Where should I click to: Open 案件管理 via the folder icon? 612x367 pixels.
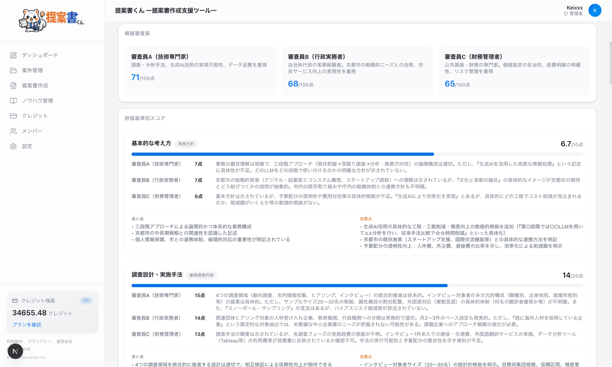point(13,70)
